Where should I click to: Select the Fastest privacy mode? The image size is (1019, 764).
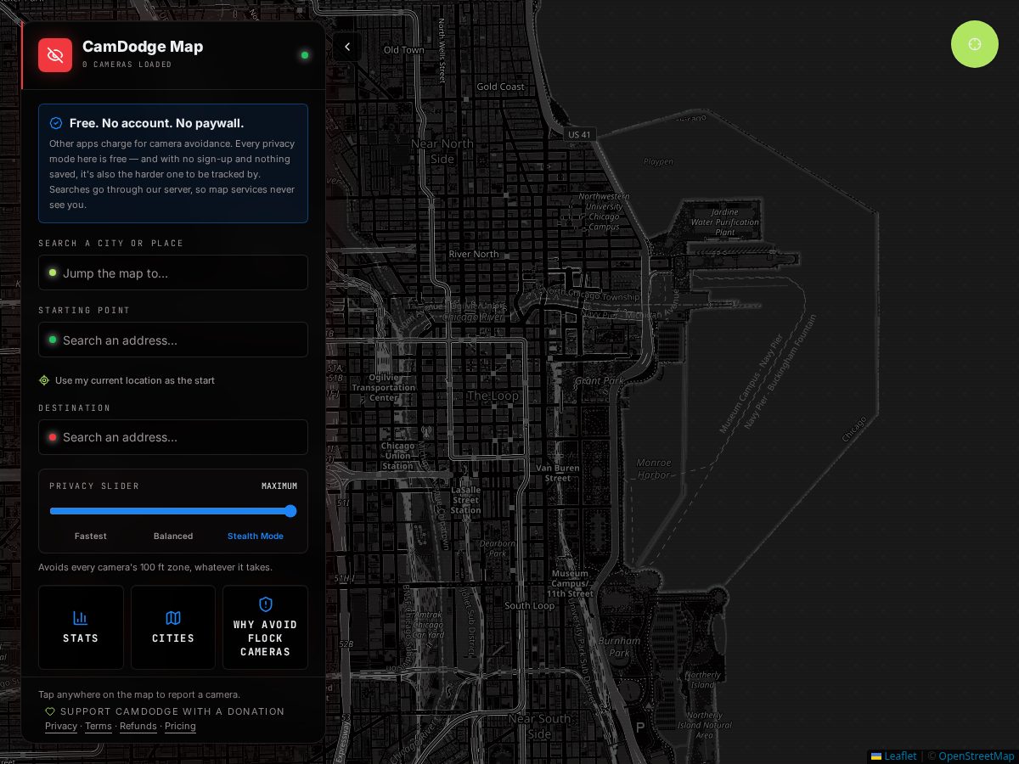[91, 536]
